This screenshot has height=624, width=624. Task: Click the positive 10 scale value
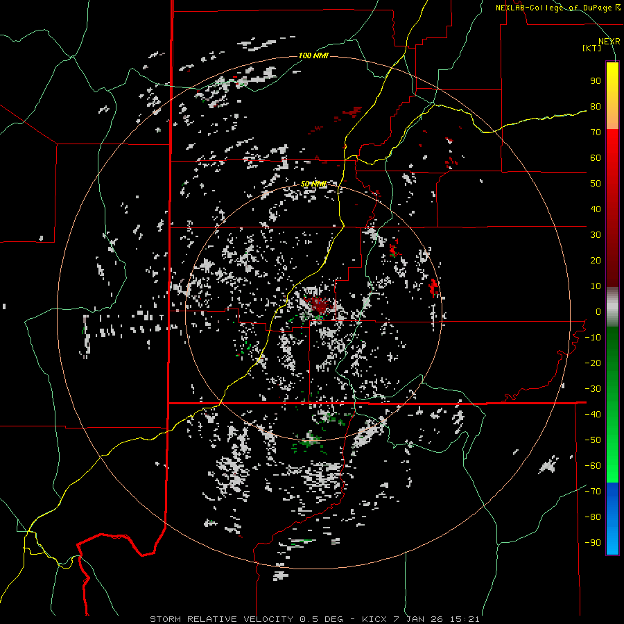click(596, 286)
